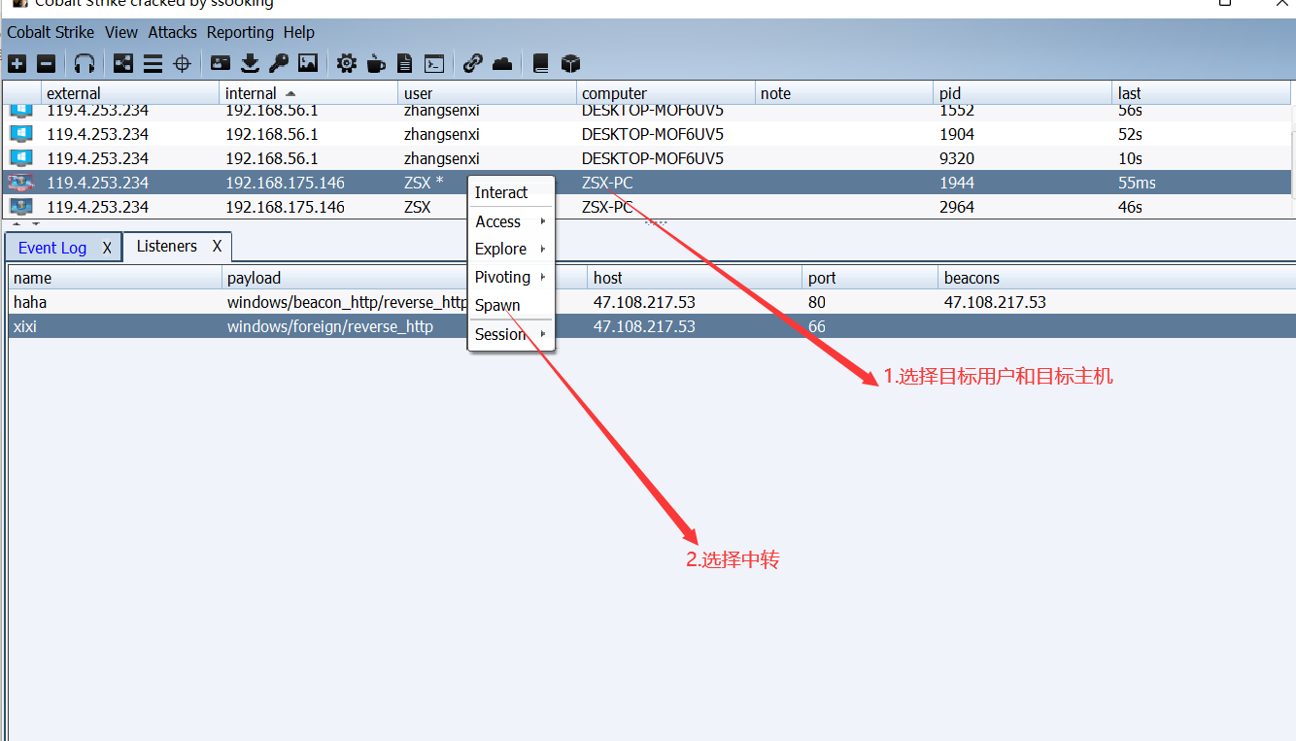This screenshot has width=1296, height=741.
Task: Sort listeners by port column header
Action: click(870, 278)
